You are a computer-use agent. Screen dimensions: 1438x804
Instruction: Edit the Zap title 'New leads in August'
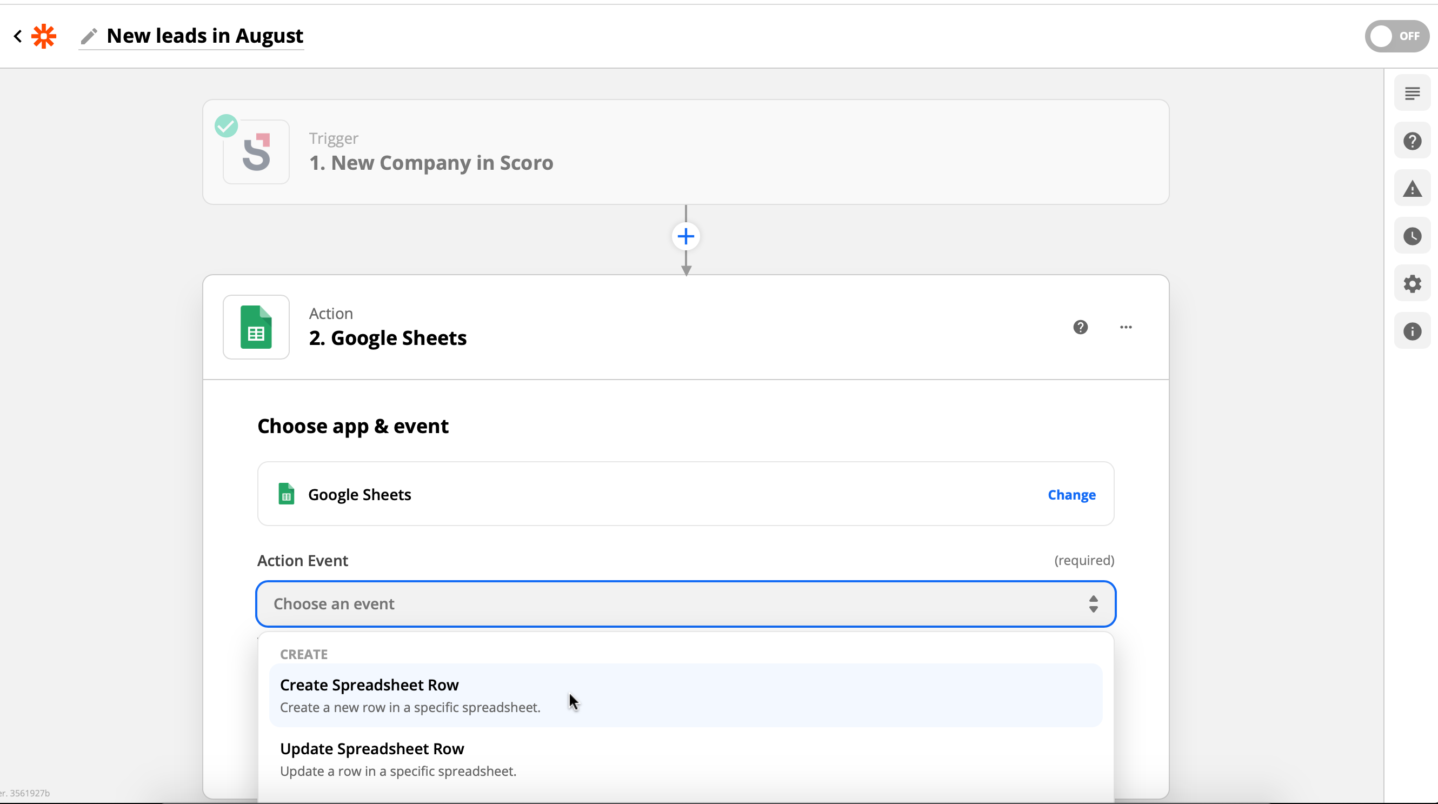205,36
